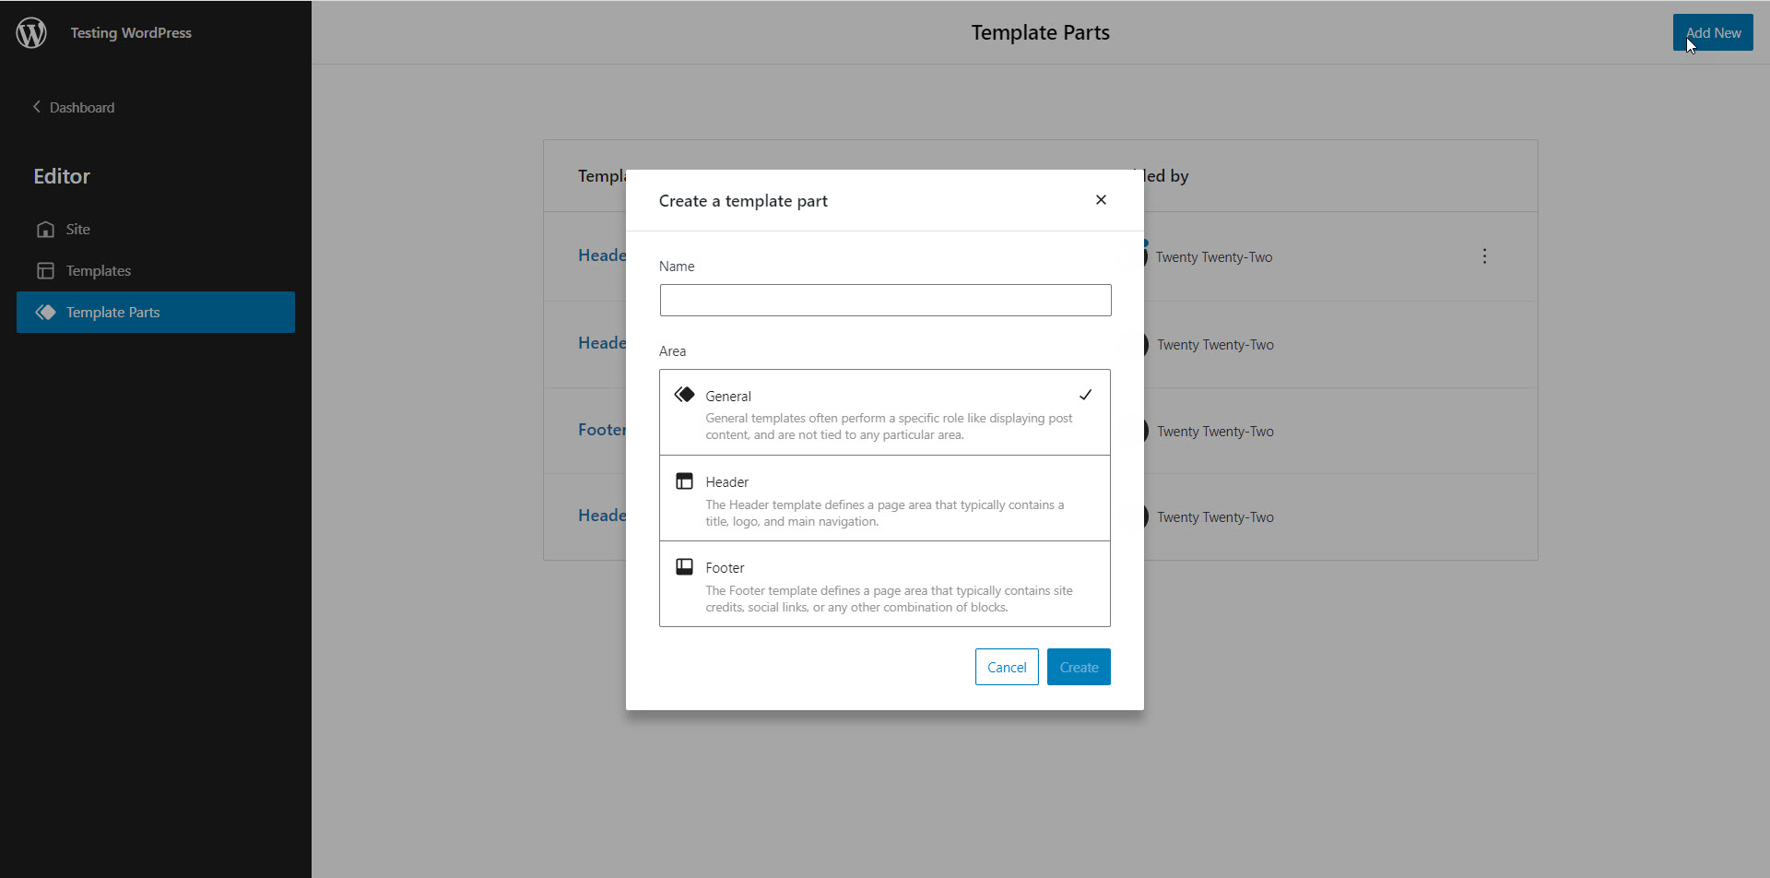
Task: Click the WordPress logo icon
Action: [31, 33]
